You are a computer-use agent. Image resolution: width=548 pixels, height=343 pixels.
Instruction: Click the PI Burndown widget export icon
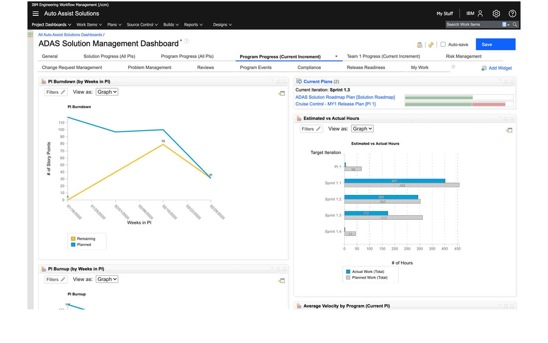pyautogui.click(x=282, y=93)
